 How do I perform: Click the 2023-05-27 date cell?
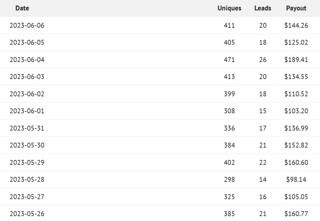pyautogui.click(x=27, y=197)
